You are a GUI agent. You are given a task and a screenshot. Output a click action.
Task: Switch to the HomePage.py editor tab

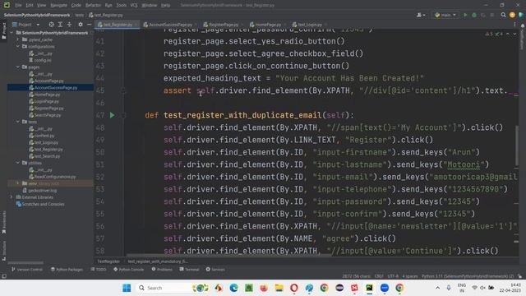[x=268, y=25]
